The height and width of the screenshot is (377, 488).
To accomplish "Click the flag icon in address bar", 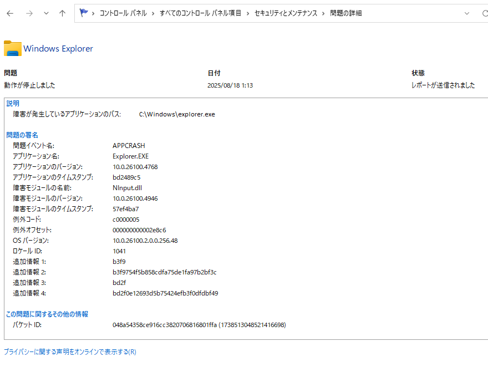I will (84, 13).
